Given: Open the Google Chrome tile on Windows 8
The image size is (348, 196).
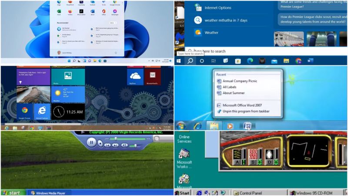Looking at the screenshot, I should click(x=25, y=112).
